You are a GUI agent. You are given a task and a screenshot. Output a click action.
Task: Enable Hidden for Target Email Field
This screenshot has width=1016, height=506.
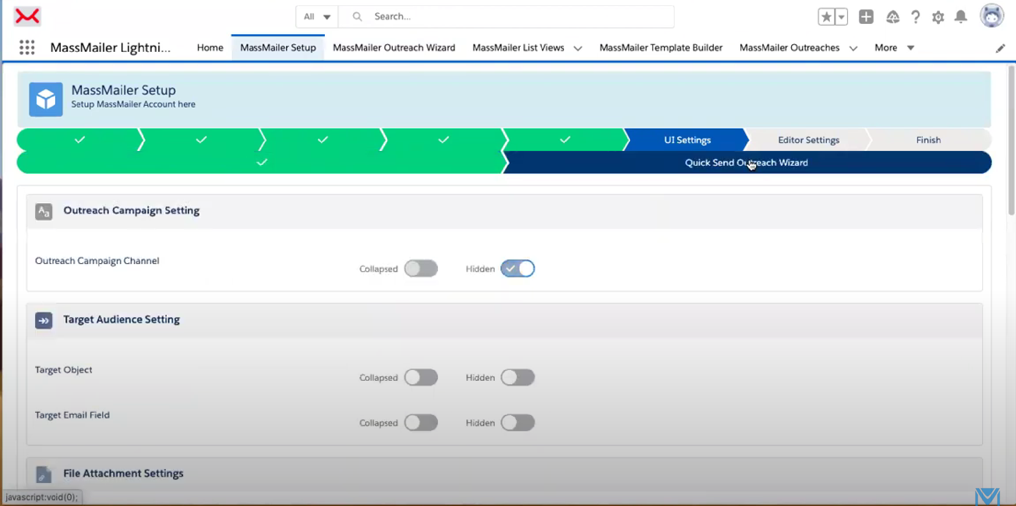coord(518,423)
